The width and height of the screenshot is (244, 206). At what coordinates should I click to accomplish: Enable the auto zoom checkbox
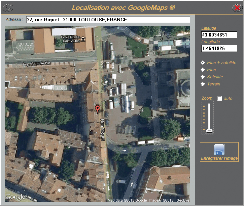pyautogui.click(x=219, y=98)
